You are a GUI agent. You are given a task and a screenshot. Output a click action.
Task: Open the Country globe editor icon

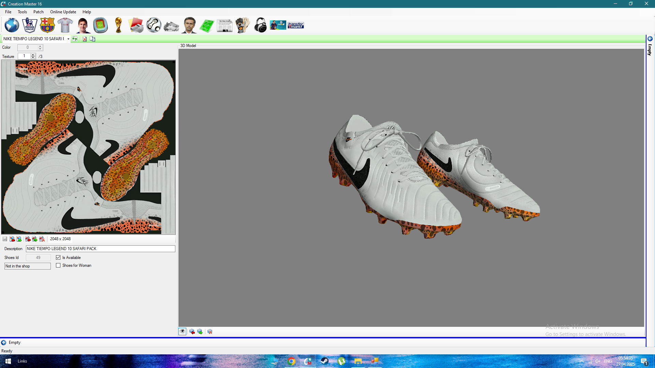pos(12,25)
